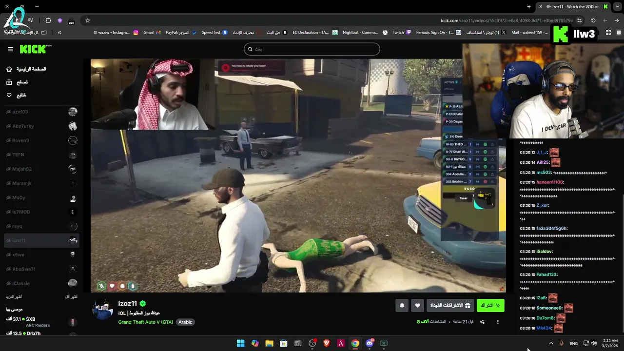The height and width of the screenshot is (351, 624).
Task: Click Z_xor username in chat
Action: 542,205
